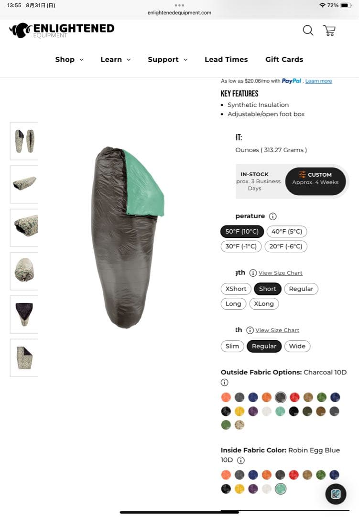
Task: Click the second camo product thumbnail
Action: [24, 184]
